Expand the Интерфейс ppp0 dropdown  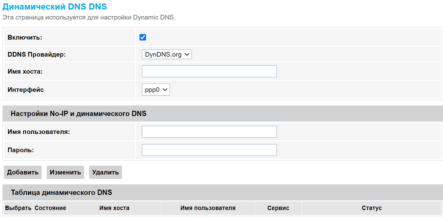(156, 90)
